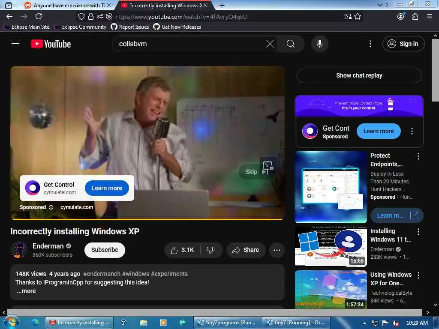
Task: Expand the list-all-tabs dropdown arrow
Action: point(380,5)
